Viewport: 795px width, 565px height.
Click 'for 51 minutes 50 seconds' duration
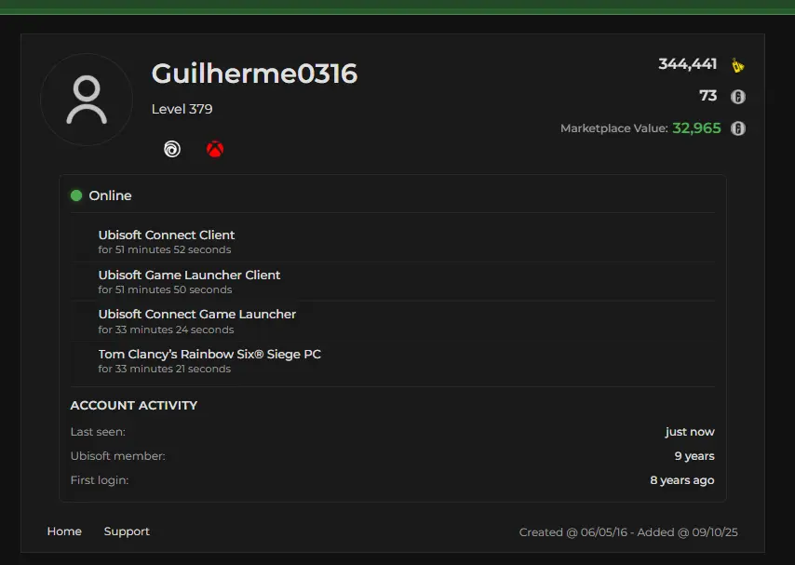[x=165, y=289]
